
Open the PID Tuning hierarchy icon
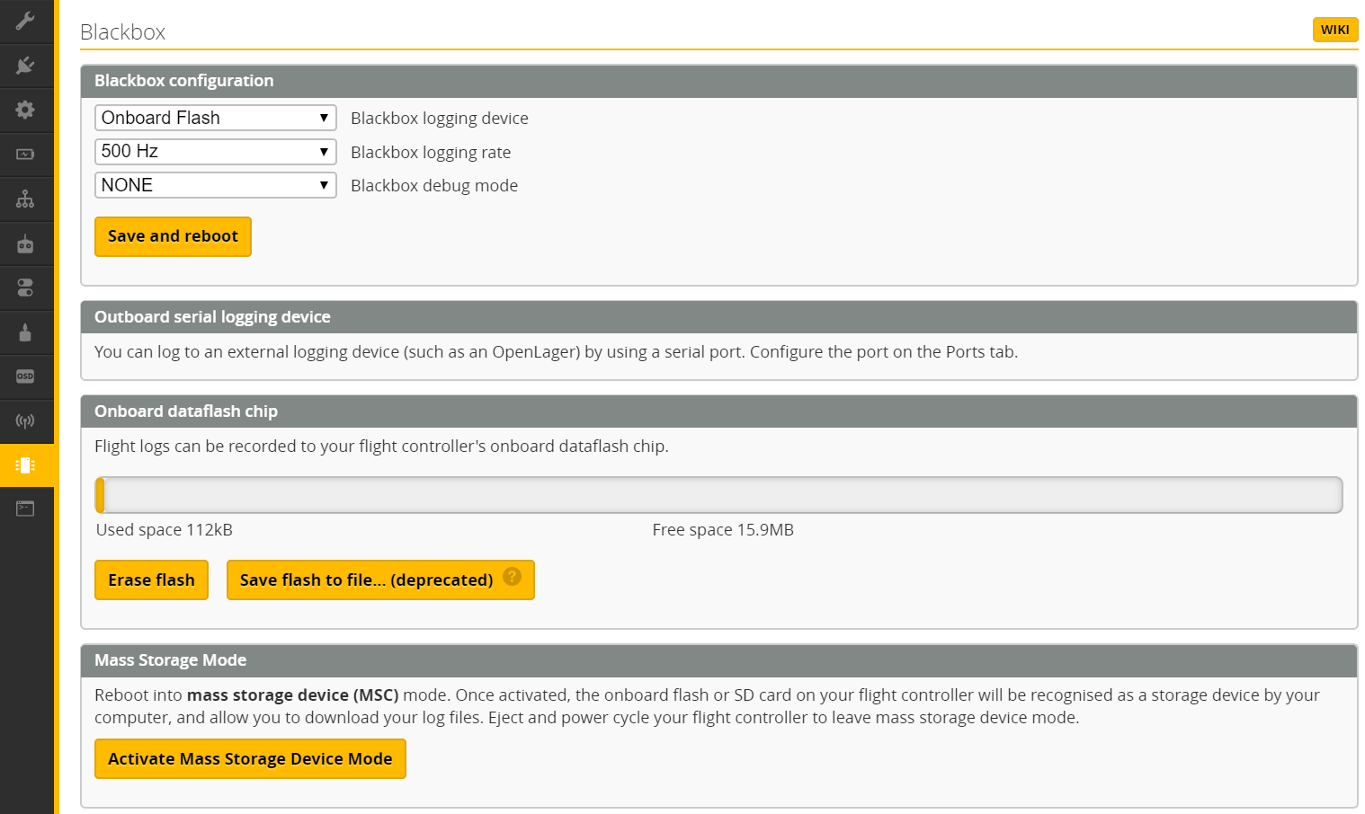coord(25,199)
